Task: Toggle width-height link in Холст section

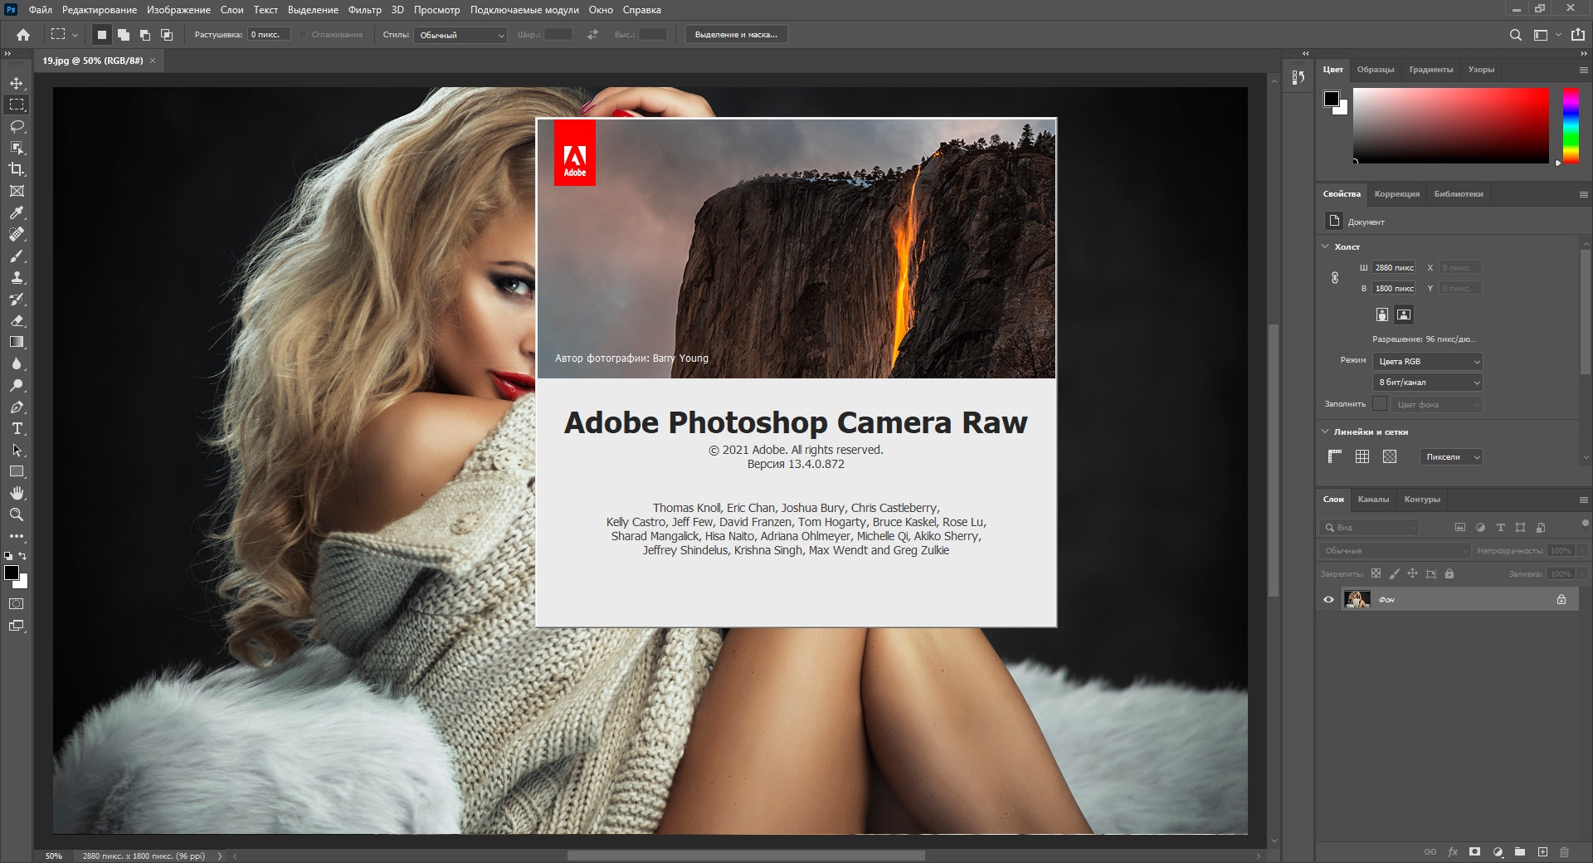Action: (1335, 278)
